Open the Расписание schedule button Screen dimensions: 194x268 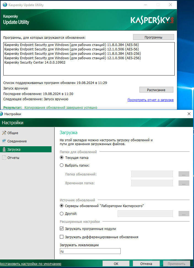[x=156, y=90]
